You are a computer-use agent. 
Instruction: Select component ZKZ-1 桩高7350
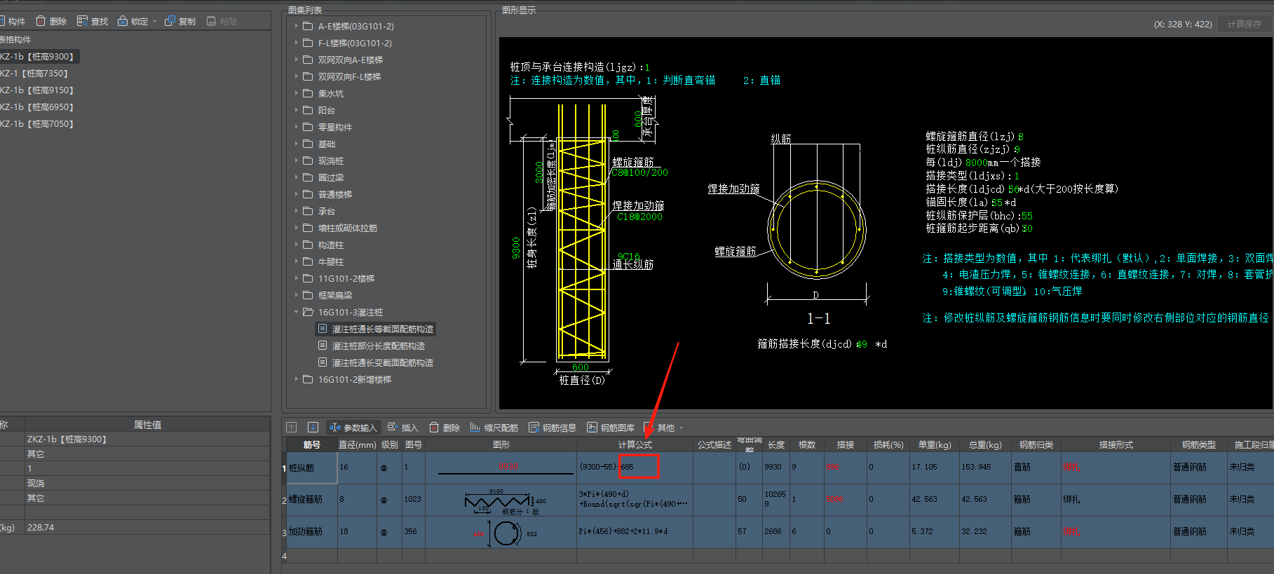34,73
